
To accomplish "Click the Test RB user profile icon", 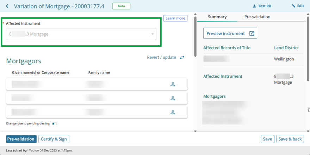I will pyautogui.click(x=254, y=6).
